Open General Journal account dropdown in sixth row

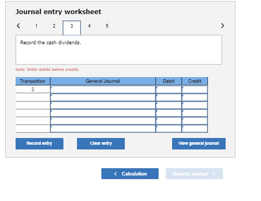point(103,129)
